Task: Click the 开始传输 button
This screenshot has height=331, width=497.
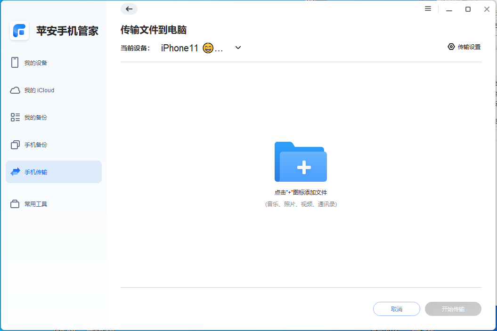Action: tap(453, 309)
